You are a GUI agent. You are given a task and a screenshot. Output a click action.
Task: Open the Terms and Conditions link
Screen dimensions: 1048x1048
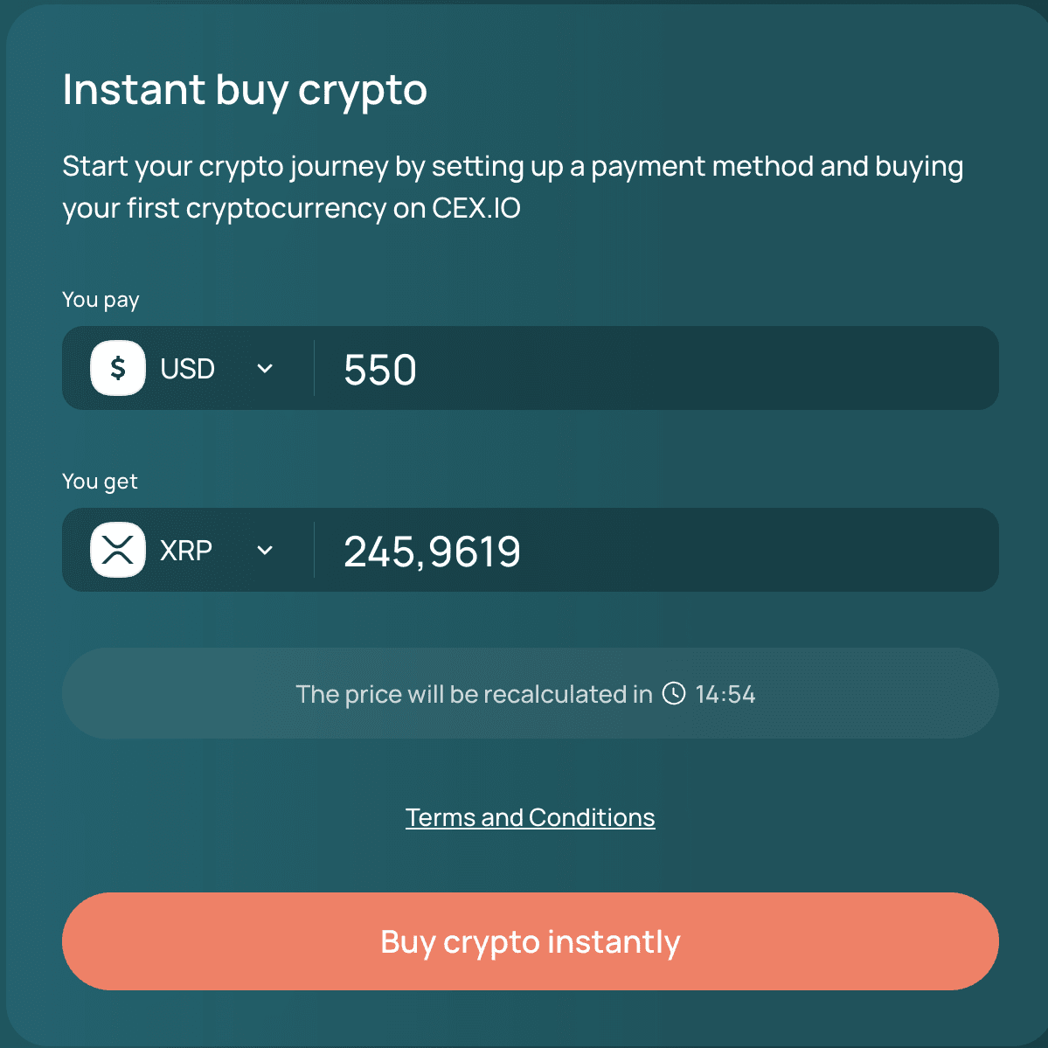pos(530,817)
